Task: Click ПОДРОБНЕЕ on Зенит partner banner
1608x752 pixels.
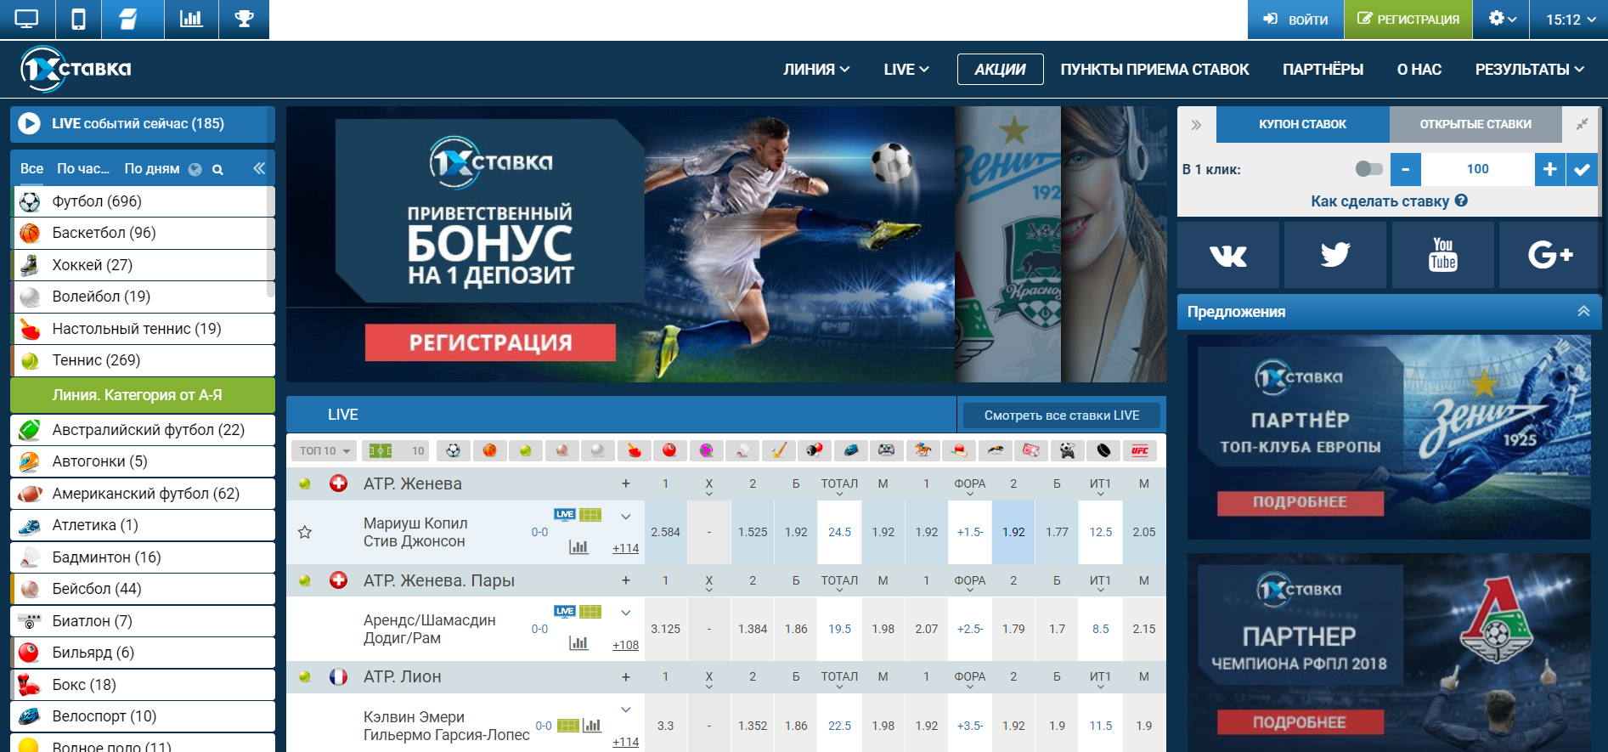Action: 1300,502
